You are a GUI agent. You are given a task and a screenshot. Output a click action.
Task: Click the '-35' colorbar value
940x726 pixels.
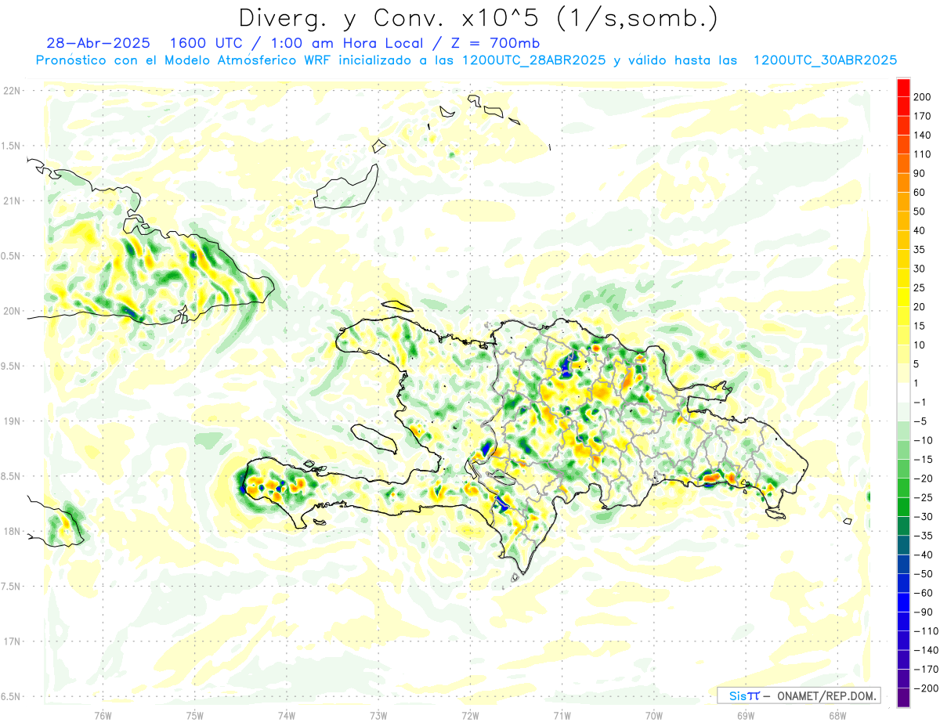click(923, 536)
